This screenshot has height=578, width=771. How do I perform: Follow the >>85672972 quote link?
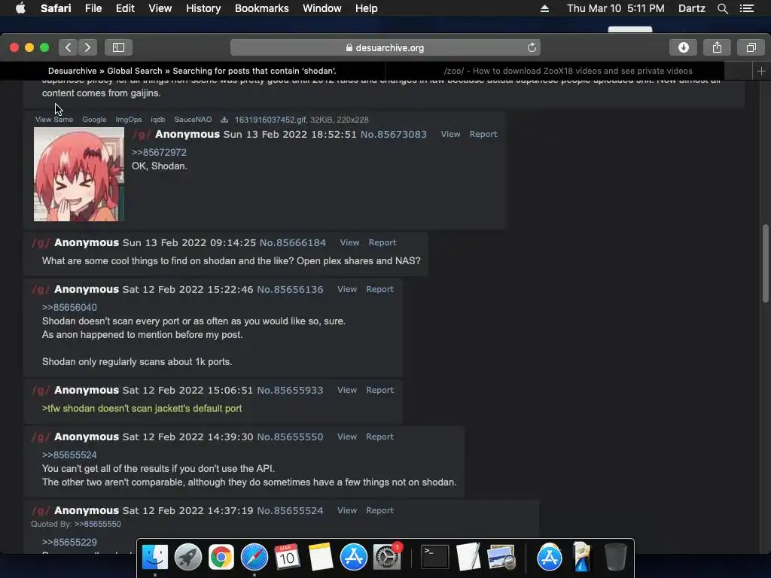pyautogui.click(x=159, y=152)
